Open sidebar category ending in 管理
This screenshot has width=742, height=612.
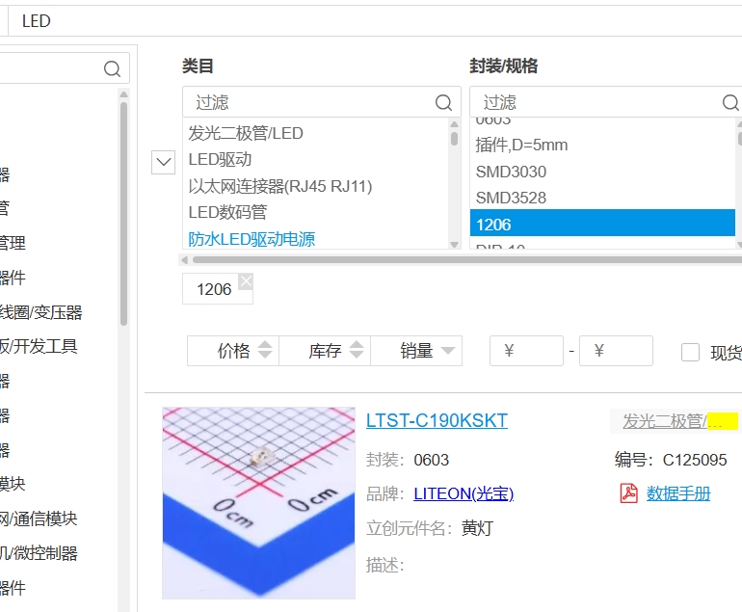13,243
